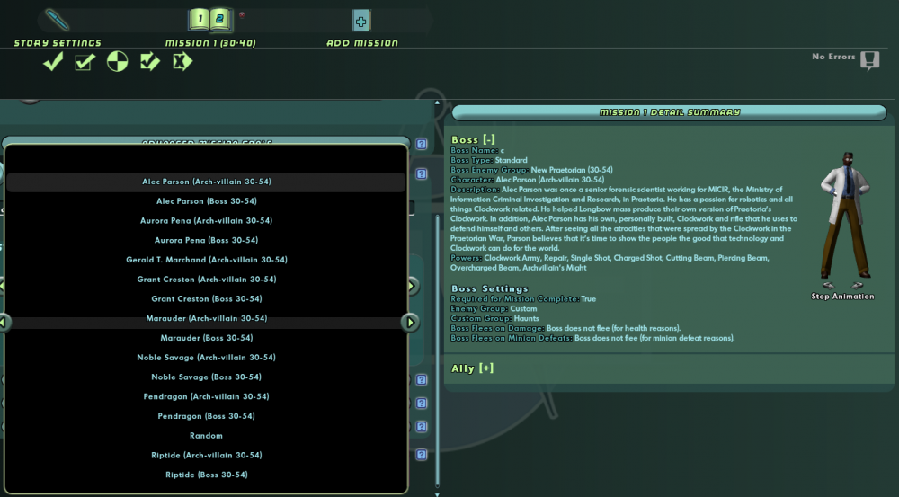Click the Add Mission plus icon
Viewport: 899px width, 497px height.
361,21
